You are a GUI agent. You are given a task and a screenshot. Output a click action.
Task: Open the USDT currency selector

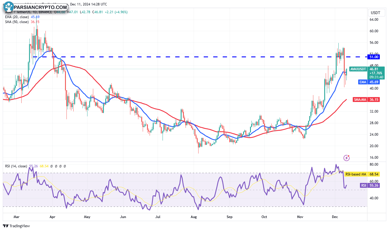(376, 13)
